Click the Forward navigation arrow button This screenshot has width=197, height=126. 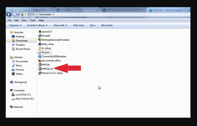pos(14,15)
